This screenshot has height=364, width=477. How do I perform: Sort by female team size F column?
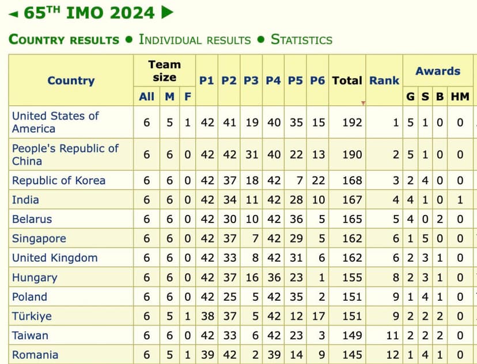point(187,97)
